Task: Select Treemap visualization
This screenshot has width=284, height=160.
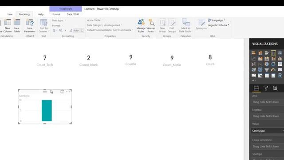Action: (x=280, y=64)
